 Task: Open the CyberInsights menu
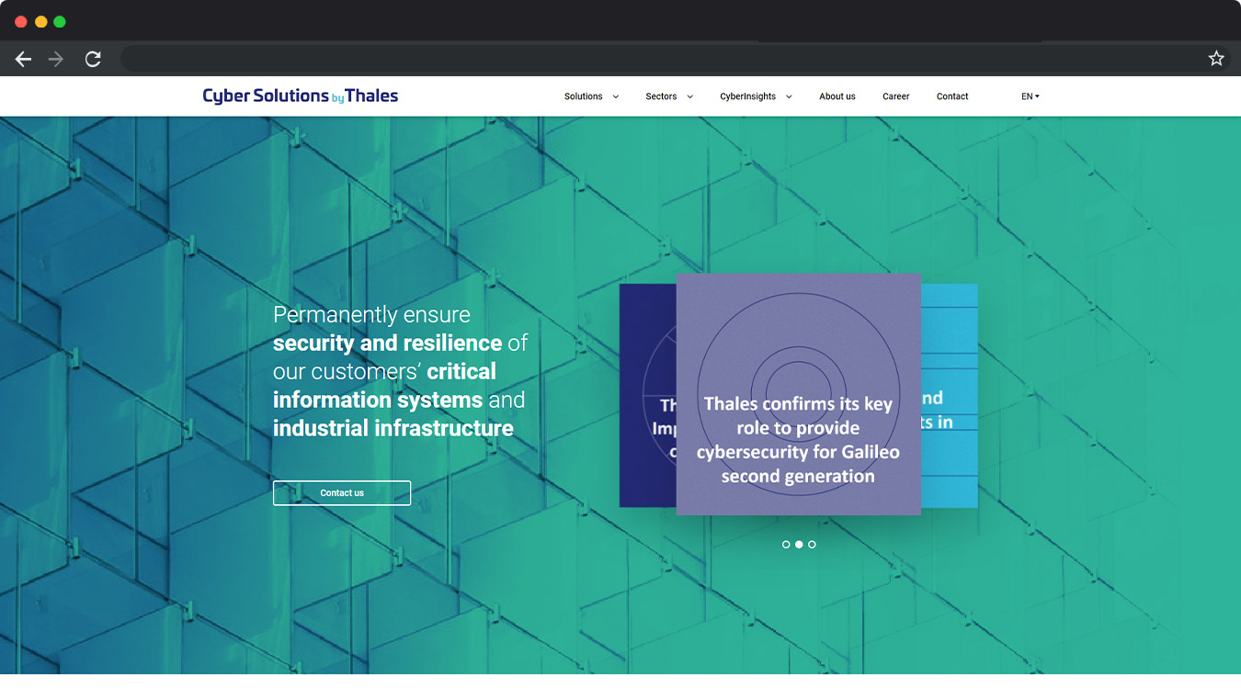tap(747, 96)
